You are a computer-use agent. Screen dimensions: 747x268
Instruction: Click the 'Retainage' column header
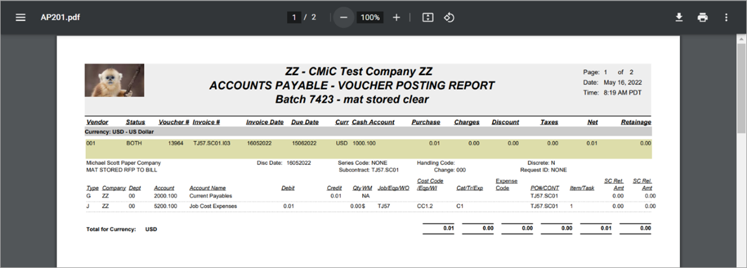pyautogui.click(x=636, y=122)
